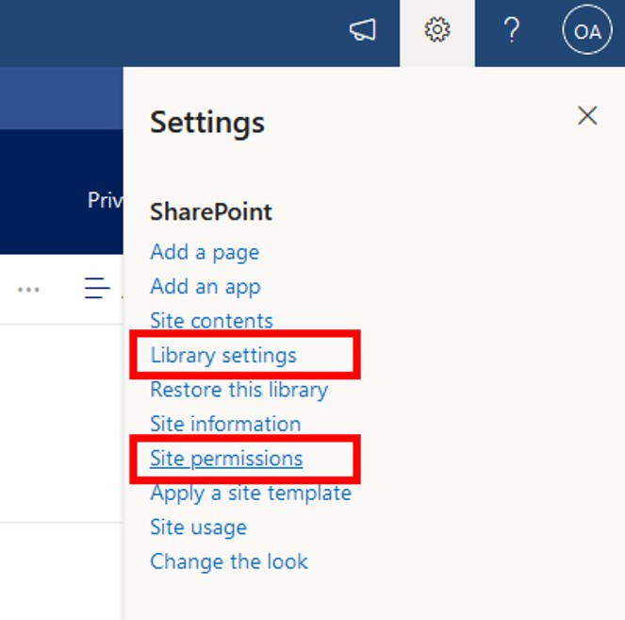
Task: Open Site contents
Action: click(x=211, y=321)
